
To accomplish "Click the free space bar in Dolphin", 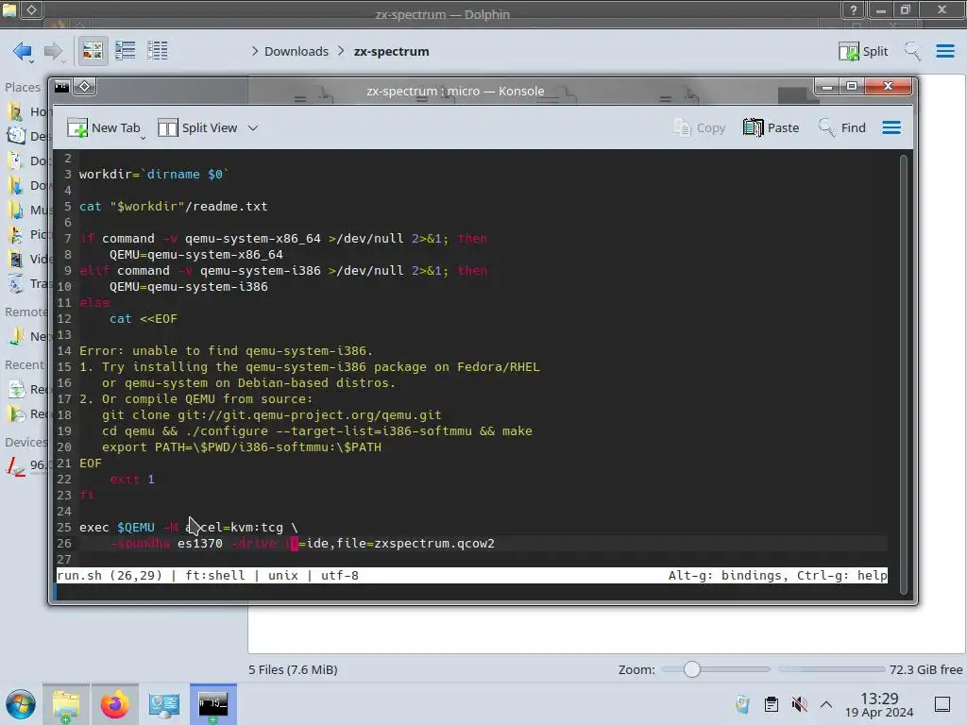I will [831, 669].
